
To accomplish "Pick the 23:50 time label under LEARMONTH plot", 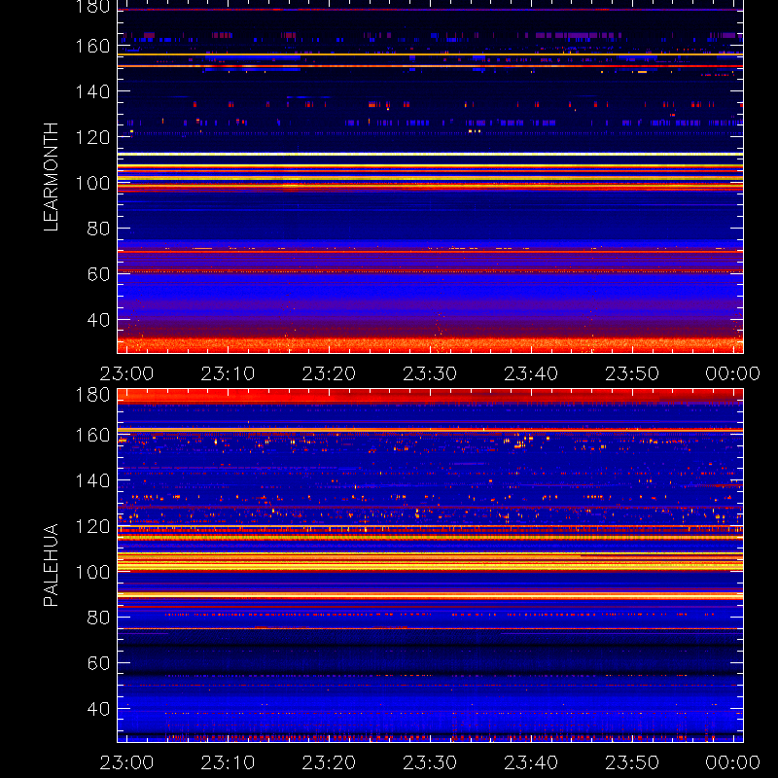I will [x=632, y=373].
